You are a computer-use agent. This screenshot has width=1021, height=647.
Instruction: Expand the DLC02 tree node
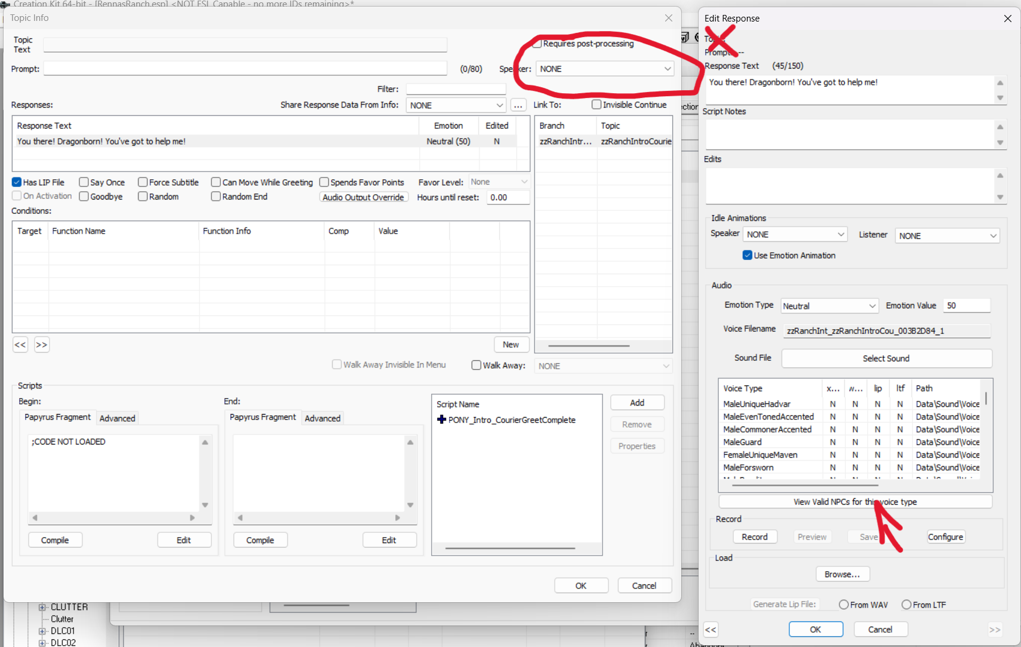tap(42, 643)
